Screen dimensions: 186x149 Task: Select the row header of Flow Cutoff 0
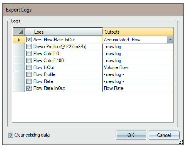pyautogui.click(x=19, y=54)
